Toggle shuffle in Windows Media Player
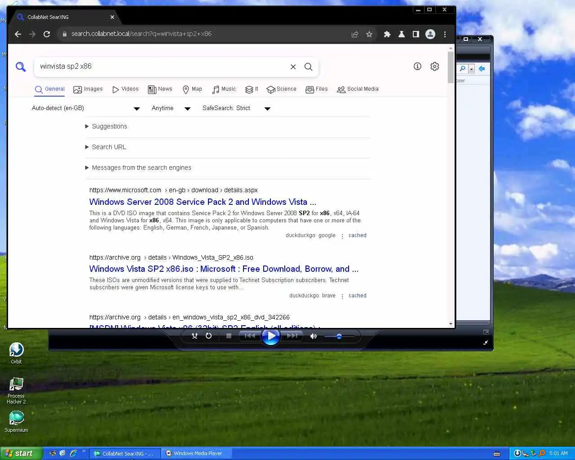This screenshot has width=575, height=460. [x=195, y=336]
